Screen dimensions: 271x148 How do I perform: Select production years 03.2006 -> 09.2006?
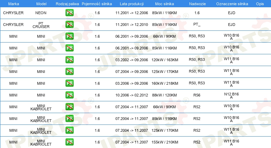click(x=132, y=83)
